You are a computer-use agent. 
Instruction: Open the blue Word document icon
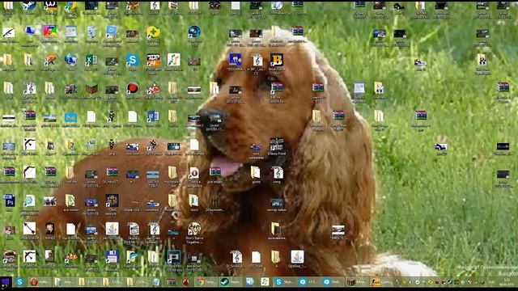153,116
